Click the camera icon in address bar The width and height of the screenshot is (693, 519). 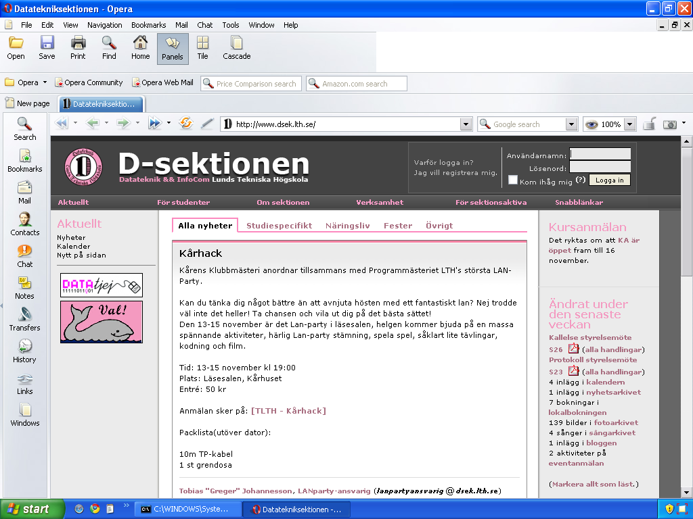669,124
